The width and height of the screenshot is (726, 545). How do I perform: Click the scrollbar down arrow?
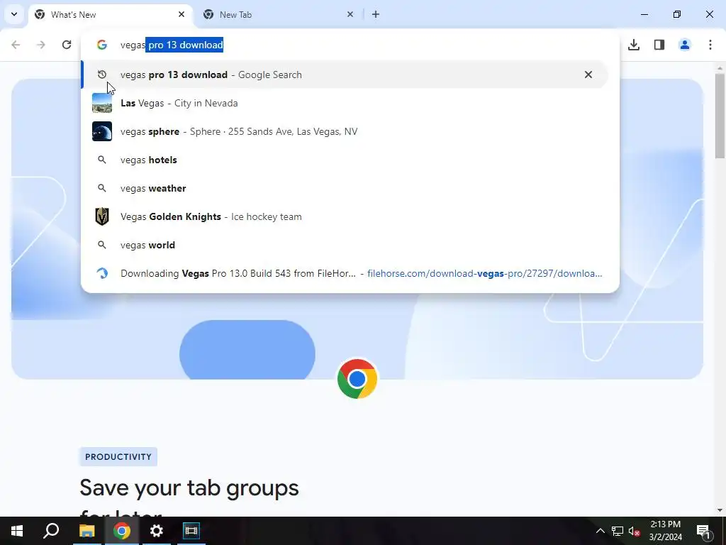[720, 510]
